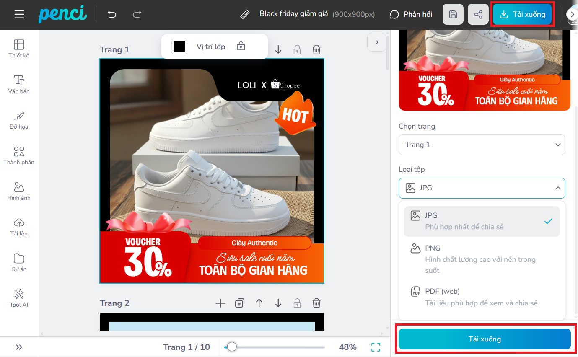Viewport: 578px width, 357px height.
Task: Click the undo arrow icon
Action: point(112,15)
